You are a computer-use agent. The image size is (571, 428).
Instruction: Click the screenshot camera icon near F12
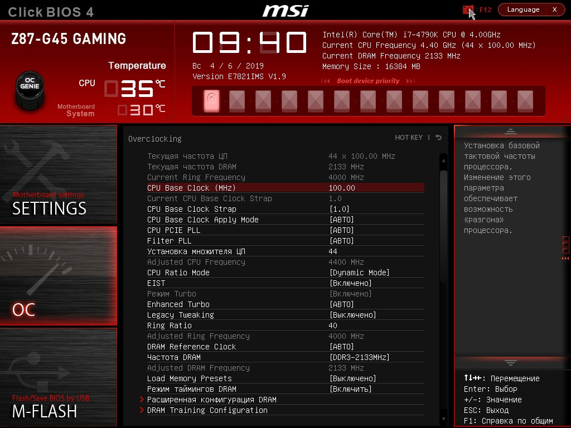pyautogui.click(x=468, y=9)
